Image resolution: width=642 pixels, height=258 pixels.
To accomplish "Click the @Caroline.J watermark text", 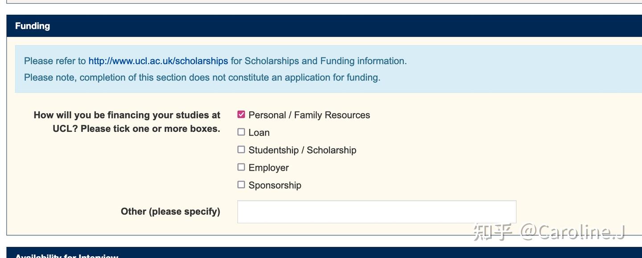I will pos(573,232).
